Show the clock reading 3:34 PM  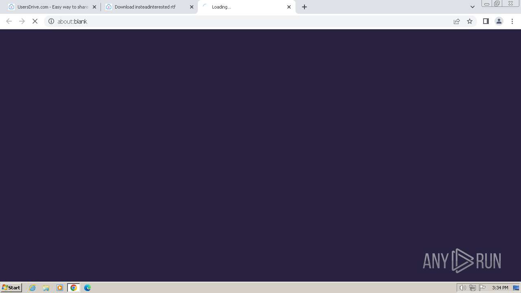coord(500,288)
